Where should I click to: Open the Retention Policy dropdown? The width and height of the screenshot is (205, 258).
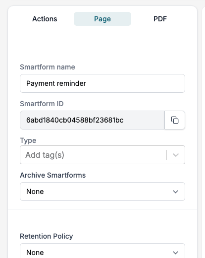(102, 251)
